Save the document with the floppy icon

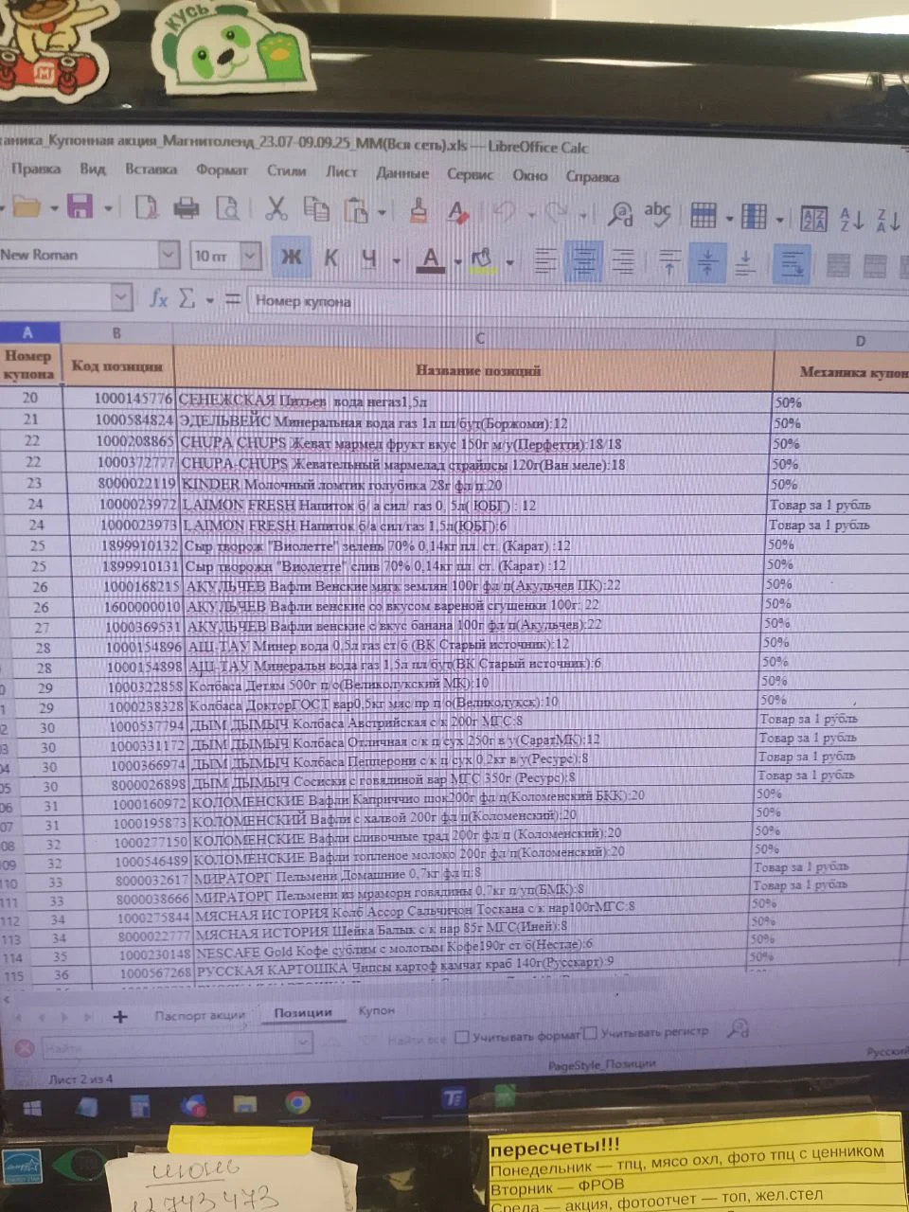point(80,207)
